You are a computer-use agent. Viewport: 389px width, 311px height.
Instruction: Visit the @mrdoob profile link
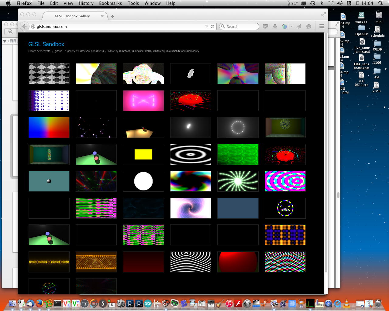(x=125, y=51)
